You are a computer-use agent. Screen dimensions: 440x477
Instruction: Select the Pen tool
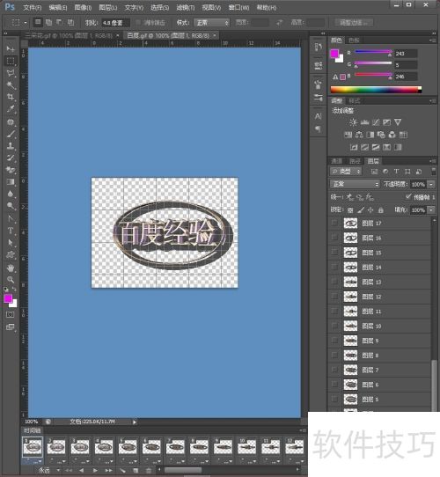11,218
